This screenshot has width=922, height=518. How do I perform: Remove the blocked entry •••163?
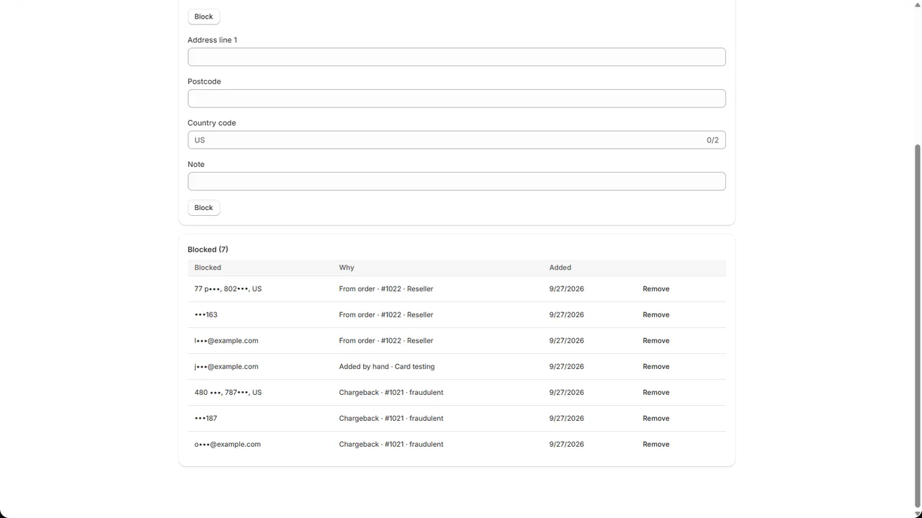pos(655,315)
